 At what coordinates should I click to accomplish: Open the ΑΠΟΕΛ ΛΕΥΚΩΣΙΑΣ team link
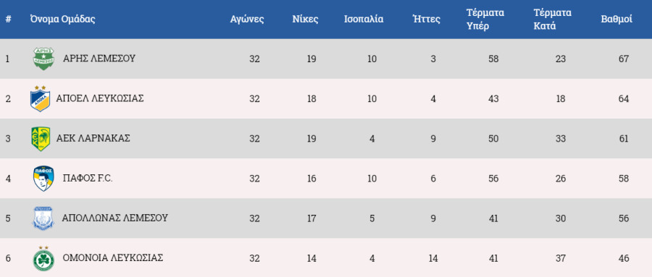(x=100, y=98)
